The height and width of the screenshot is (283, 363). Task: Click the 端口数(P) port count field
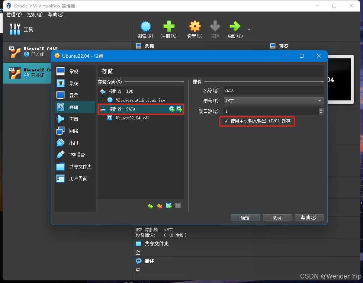[x=271, y=111]
